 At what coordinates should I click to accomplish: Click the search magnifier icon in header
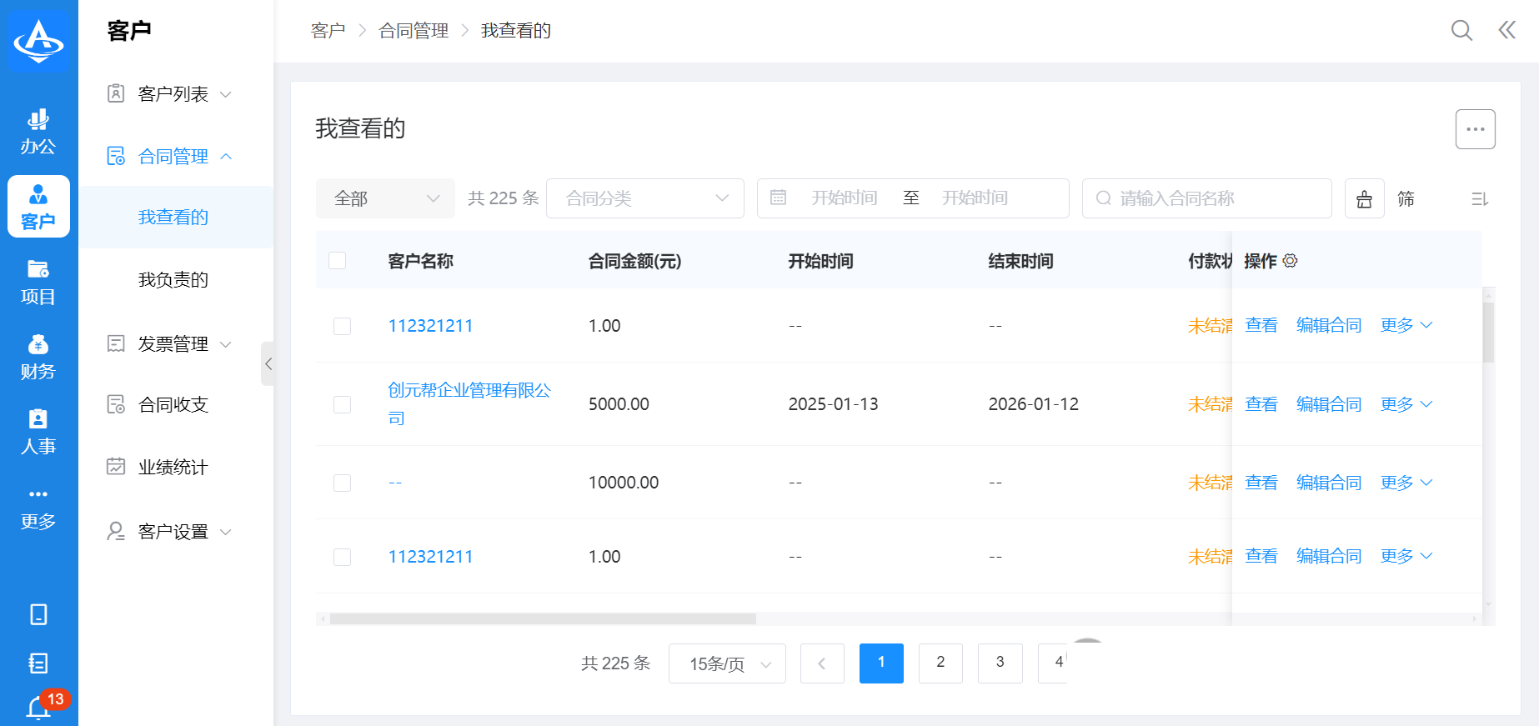(x=1461, y=31)
